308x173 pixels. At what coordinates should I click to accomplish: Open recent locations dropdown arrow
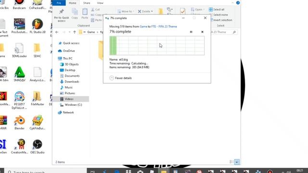(x=69, y=32)
